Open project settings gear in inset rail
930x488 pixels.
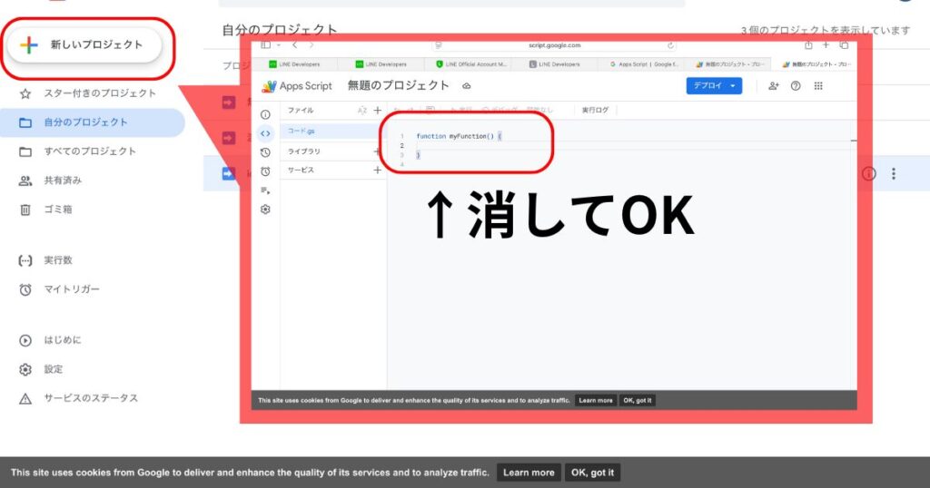coord(265,210)
